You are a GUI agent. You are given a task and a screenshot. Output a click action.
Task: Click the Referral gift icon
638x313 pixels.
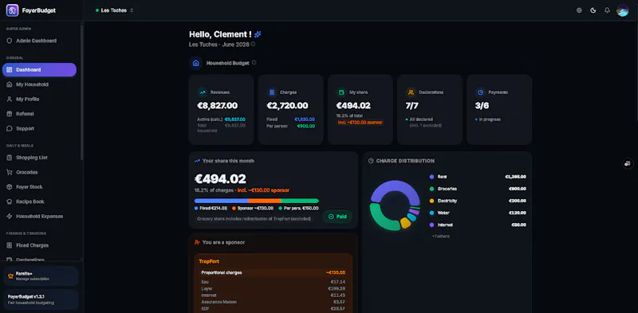click(10, 114)
